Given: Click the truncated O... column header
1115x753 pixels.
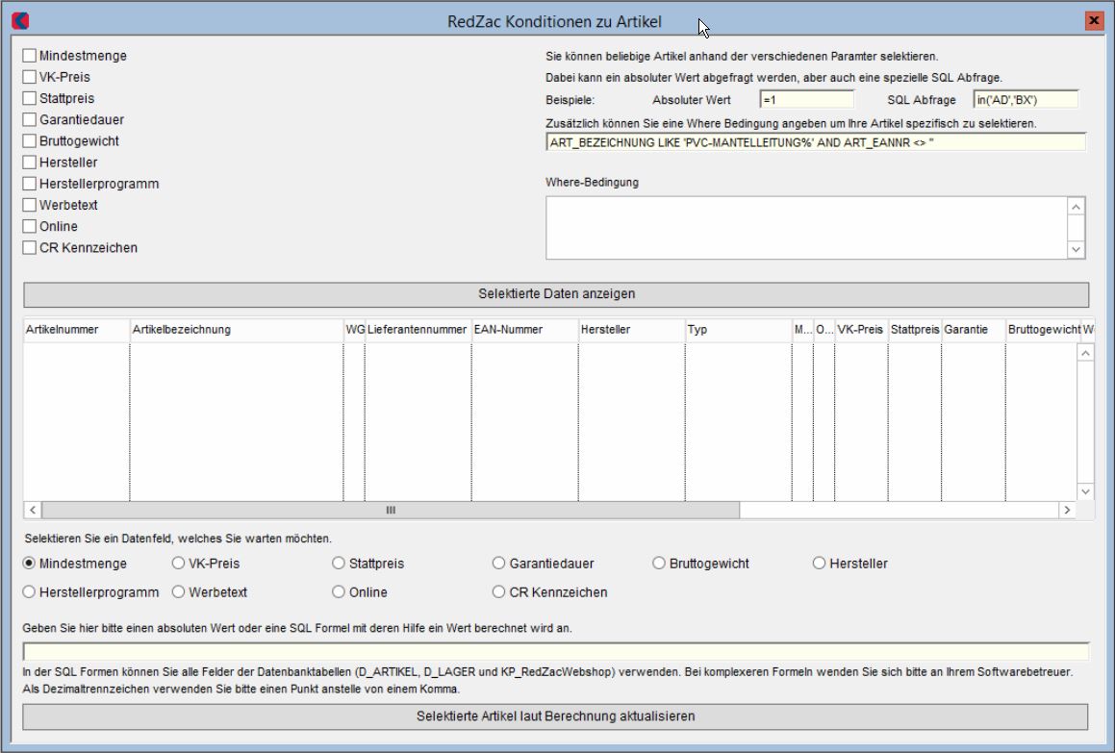Looking at the screenshot, I should click(824, 330).
